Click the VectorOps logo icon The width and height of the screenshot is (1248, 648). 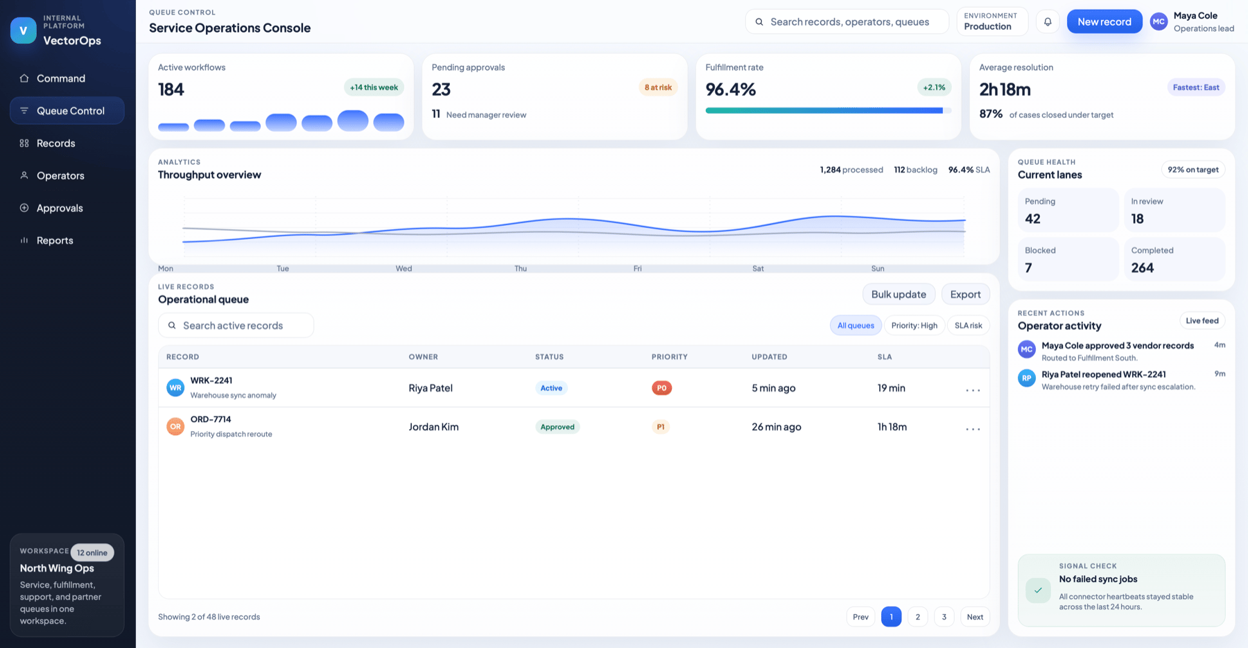click(x=23, y=30)
